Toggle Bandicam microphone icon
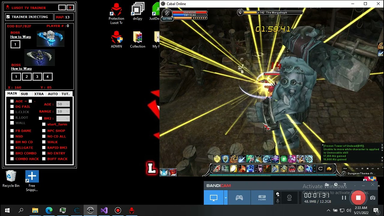This screenshot has width=384, height=216. (277, 201)
